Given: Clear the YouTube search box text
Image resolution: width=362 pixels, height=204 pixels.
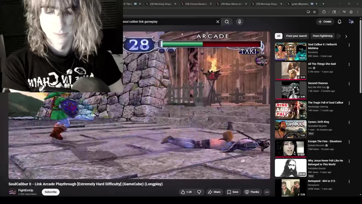Looking at the screenshot, I should [218, 22].
